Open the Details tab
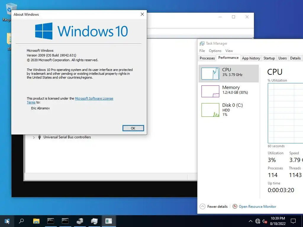The height and width of the screenshot is (227, 303). (x=295, y=58)
